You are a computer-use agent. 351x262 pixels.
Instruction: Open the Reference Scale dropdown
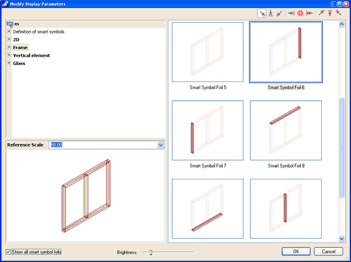click(x=160, y=145)
